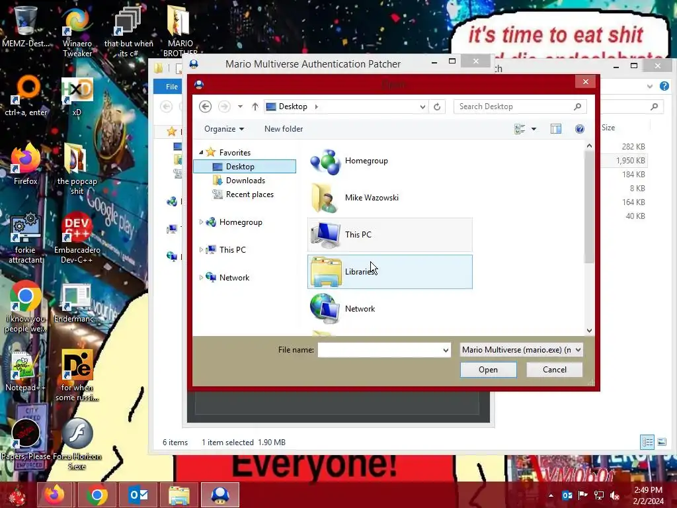
Task: Create a New folder
Action: (284, 129)
